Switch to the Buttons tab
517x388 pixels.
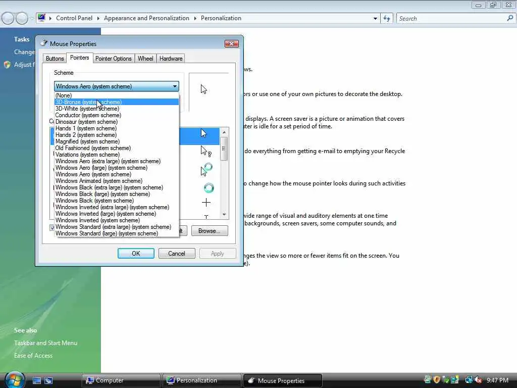pos(55,59)
